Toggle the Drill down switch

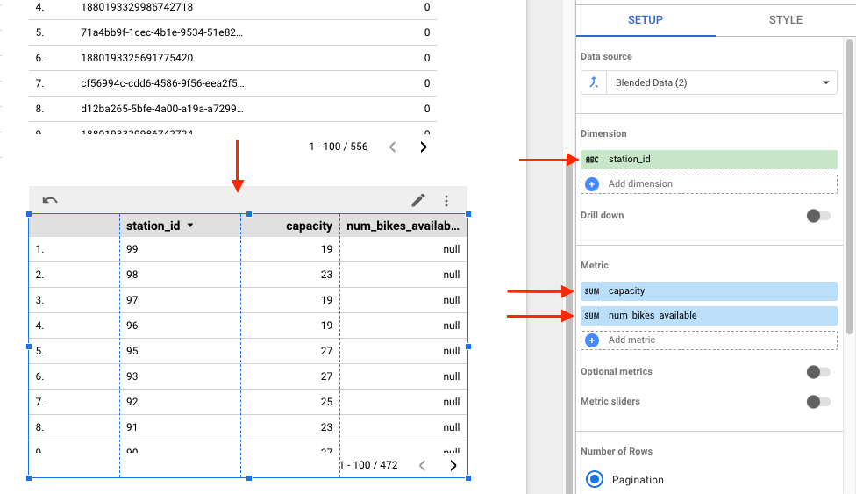tap(817, 216)
